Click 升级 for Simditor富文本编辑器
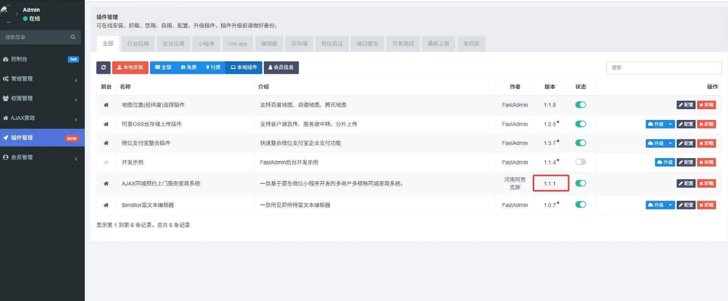This screenshot has height=301, width=728. click(x=656, y=205)
